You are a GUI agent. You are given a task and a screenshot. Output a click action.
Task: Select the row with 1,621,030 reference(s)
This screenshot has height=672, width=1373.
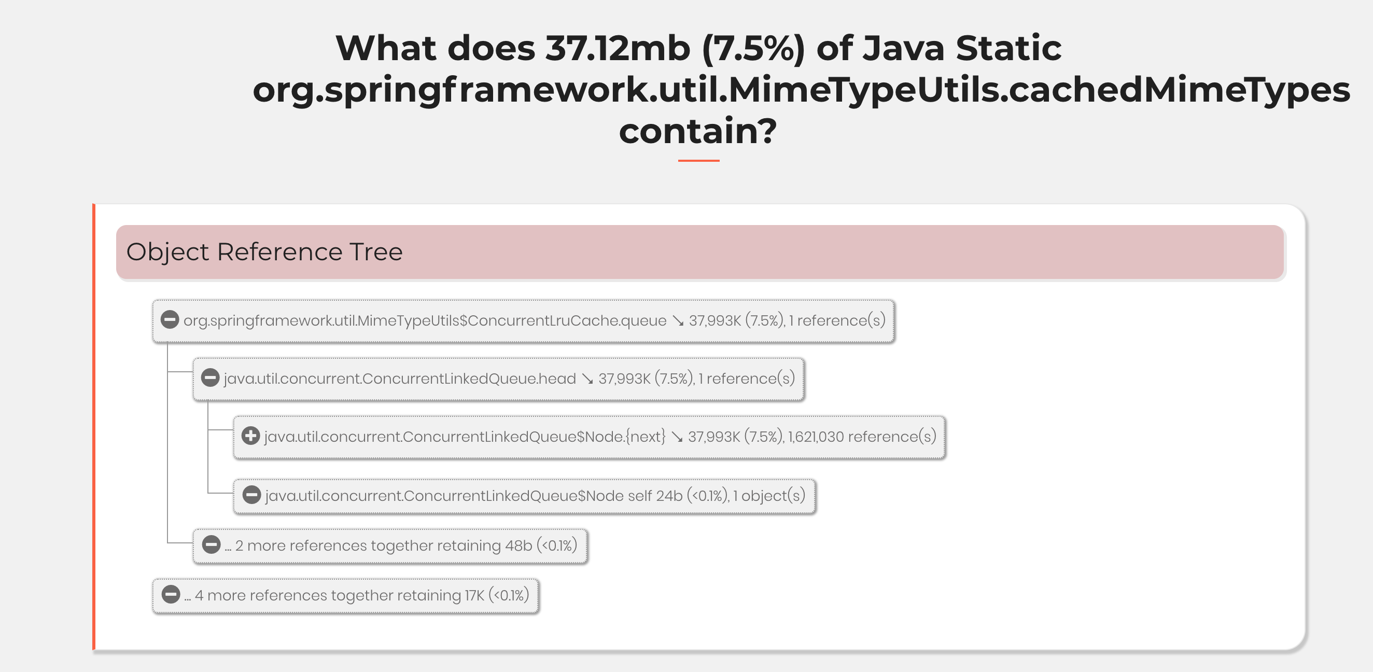click(589, 437)
